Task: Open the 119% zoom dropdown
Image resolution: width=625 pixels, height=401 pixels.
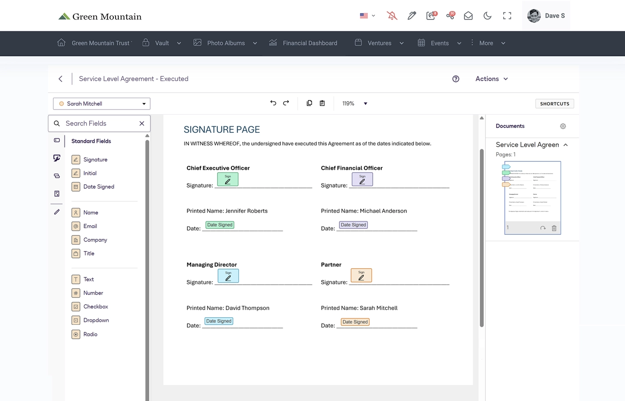Action: tap(355, 103)
